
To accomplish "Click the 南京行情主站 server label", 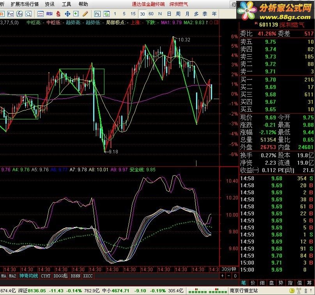I will click(244, 291).
